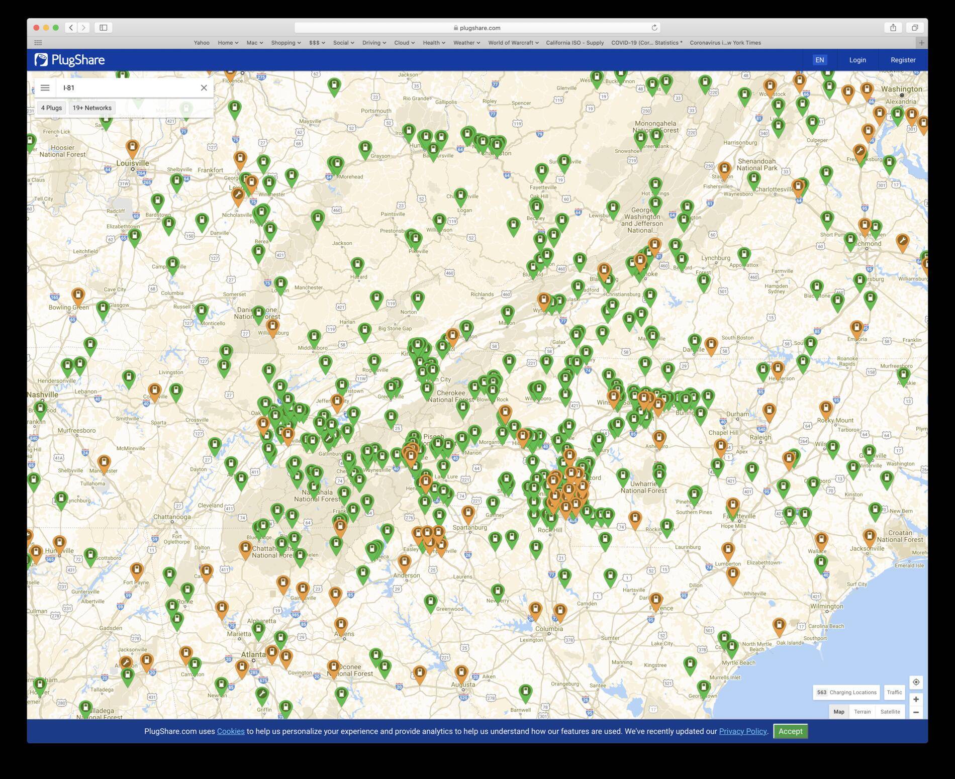Open the 563 Charging Locations list
The height and width of the screenshot is (779, 955).
point(846,692)
